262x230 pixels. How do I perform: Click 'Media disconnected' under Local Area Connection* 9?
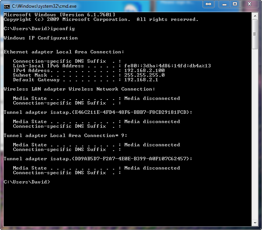[152, 145]
